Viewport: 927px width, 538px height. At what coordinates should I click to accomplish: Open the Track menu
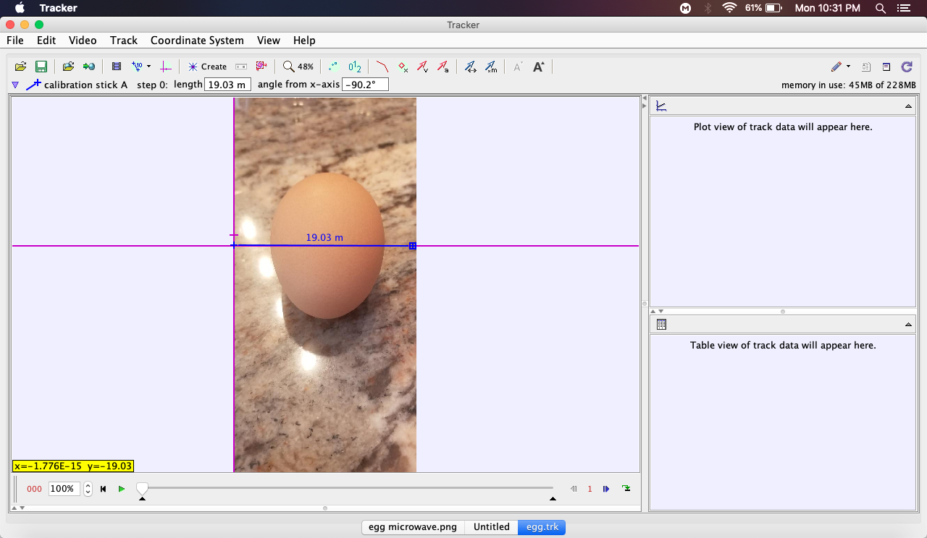click(124, 40)
